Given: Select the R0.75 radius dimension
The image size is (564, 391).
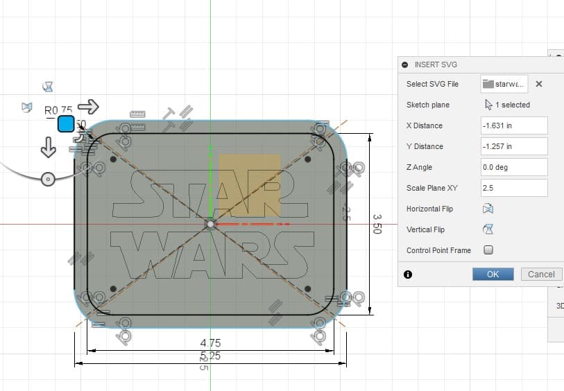Looking at the screenshot, I should [58, 110].
